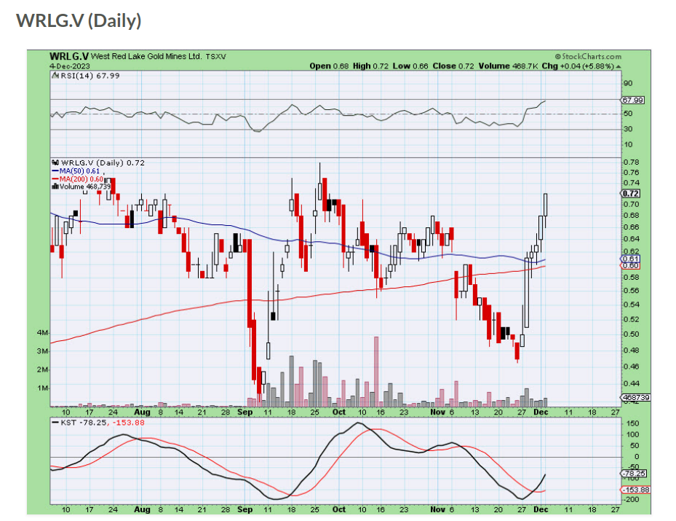Click the 1M label on volume axis
Screen dimensions: 676x521
pyautogui.click(x=42, y=388)
